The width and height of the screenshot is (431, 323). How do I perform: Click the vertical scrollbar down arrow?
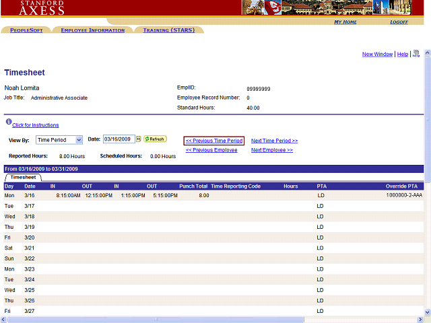coord(427,312)
